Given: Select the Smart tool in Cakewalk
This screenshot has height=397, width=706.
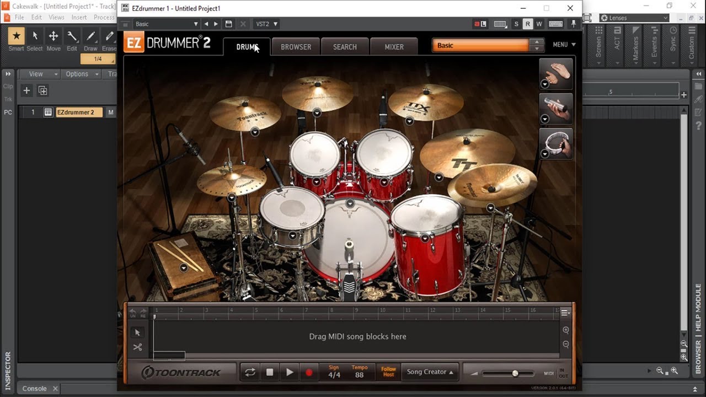Looking at the screenshot, I should pos(16,36).
